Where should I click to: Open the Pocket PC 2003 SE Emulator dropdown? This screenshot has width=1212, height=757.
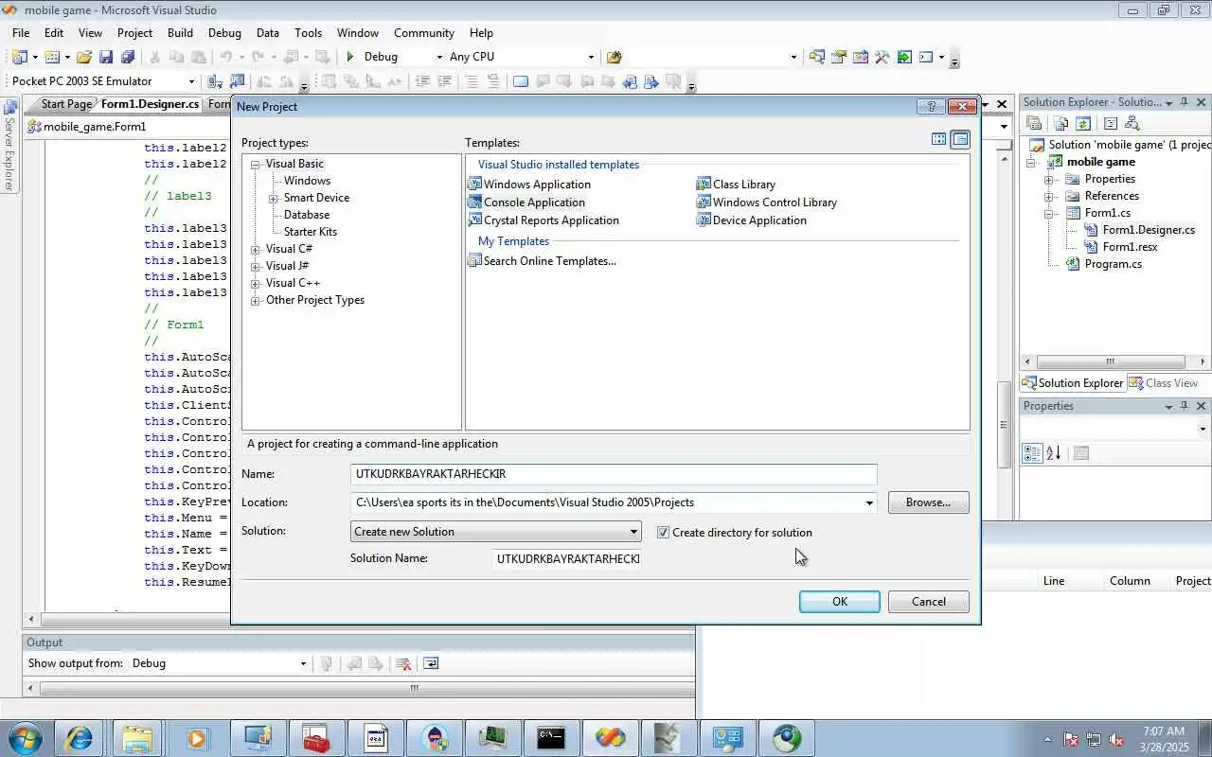click(x=191, y=81)
